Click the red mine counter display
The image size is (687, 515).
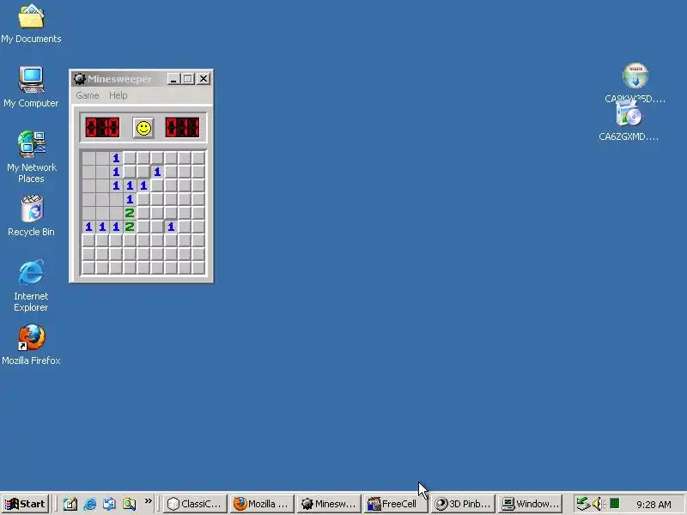point(102,127)
